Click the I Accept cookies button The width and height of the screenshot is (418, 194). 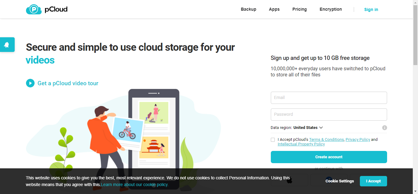click(373, 181)
